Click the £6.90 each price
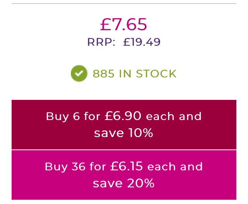 [x=123, y=116]
